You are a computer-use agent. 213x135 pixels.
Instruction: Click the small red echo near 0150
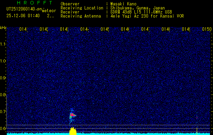pos(197,118)
